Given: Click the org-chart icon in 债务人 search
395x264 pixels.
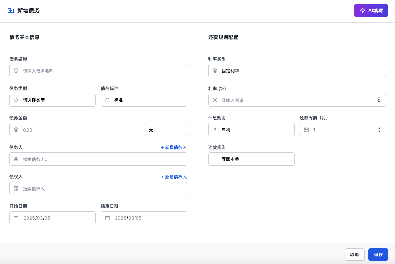Looking at the screenshot, I should coord(16,159).
